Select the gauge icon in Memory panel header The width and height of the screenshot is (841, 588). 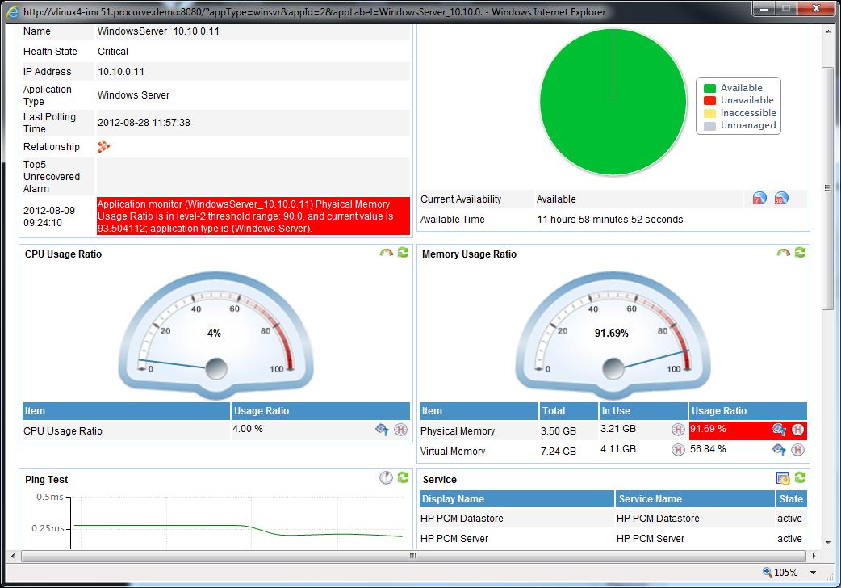(781, 253)
